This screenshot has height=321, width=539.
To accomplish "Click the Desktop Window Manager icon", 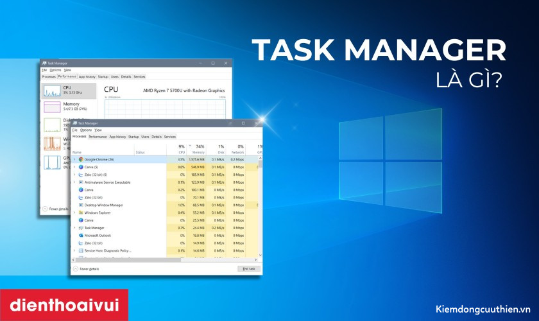I will 81,205.
